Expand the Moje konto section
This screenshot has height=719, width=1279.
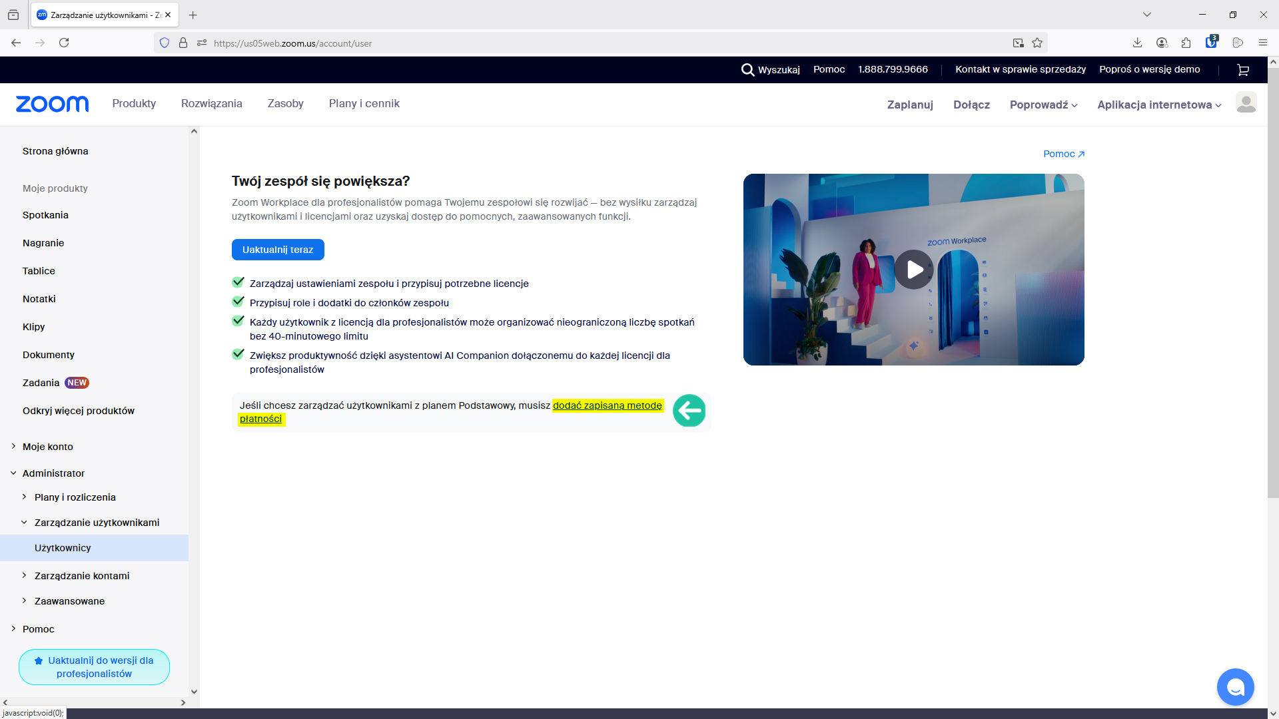pyautogui.click(x=13, y=446)
